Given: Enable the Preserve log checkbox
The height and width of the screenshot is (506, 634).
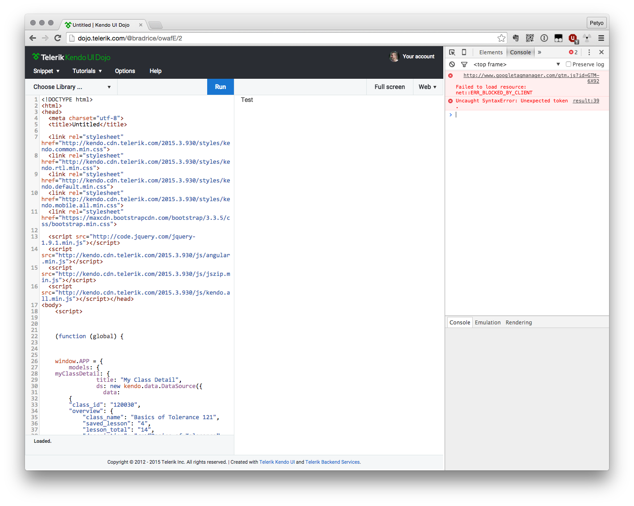Looking at the screenshot, I should 569,64.
